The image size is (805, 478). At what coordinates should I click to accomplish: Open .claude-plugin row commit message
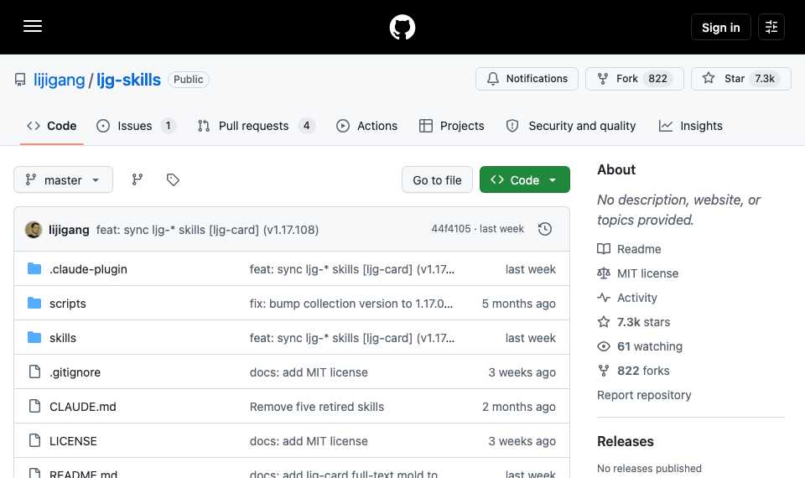(351, 269)
